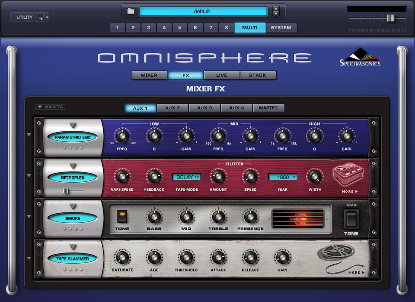
Task: Click the Low band FREQ knob
Action: (x=122, y=137)
